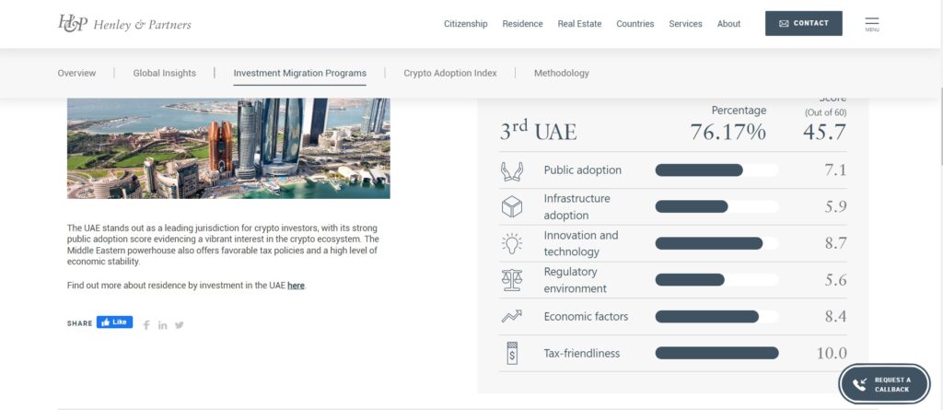Screen dimensions: 943x410
Task: Open the Countries menu item
Action: [635, 24]
